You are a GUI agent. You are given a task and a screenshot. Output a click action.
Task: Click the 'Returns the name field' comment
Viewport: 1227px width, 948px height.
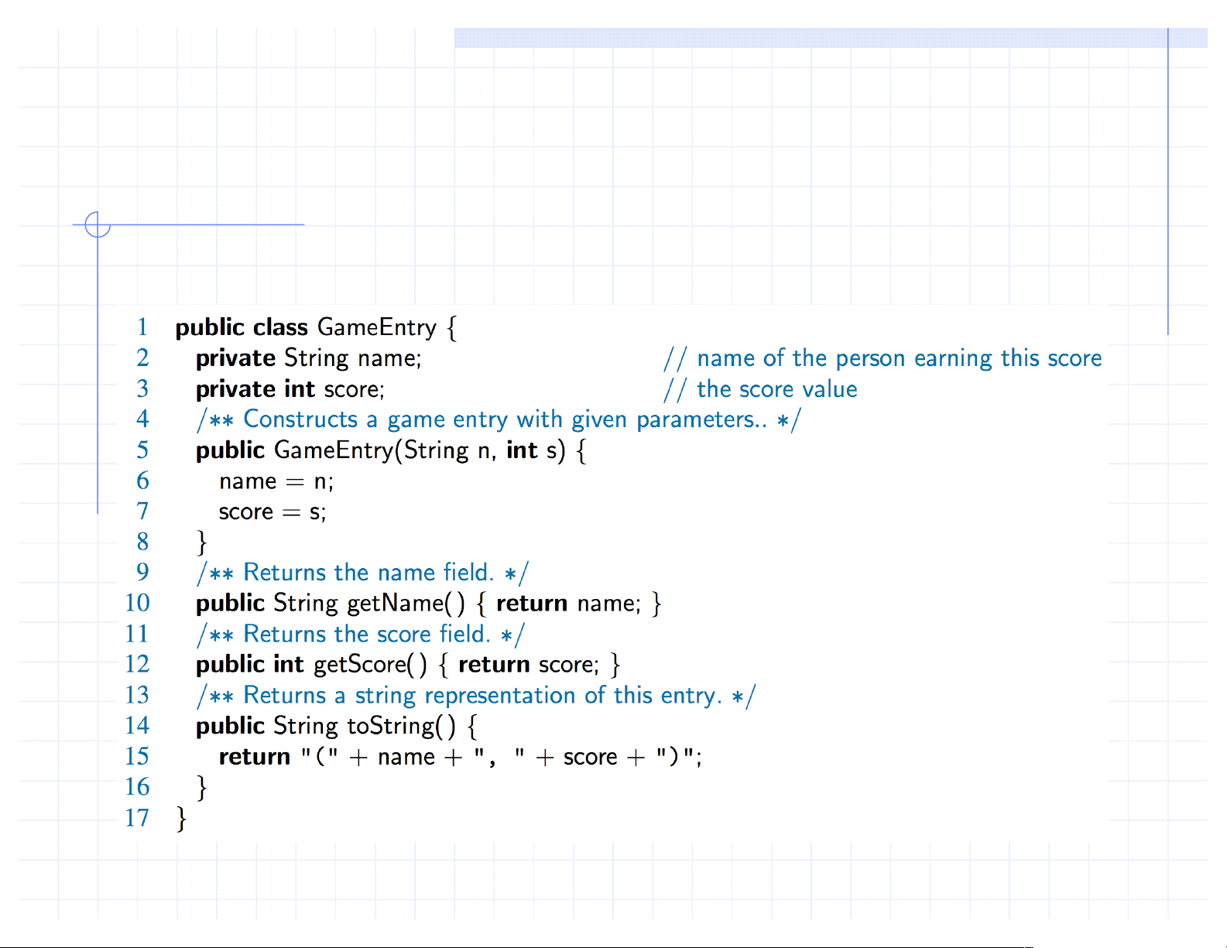[362, 573]
